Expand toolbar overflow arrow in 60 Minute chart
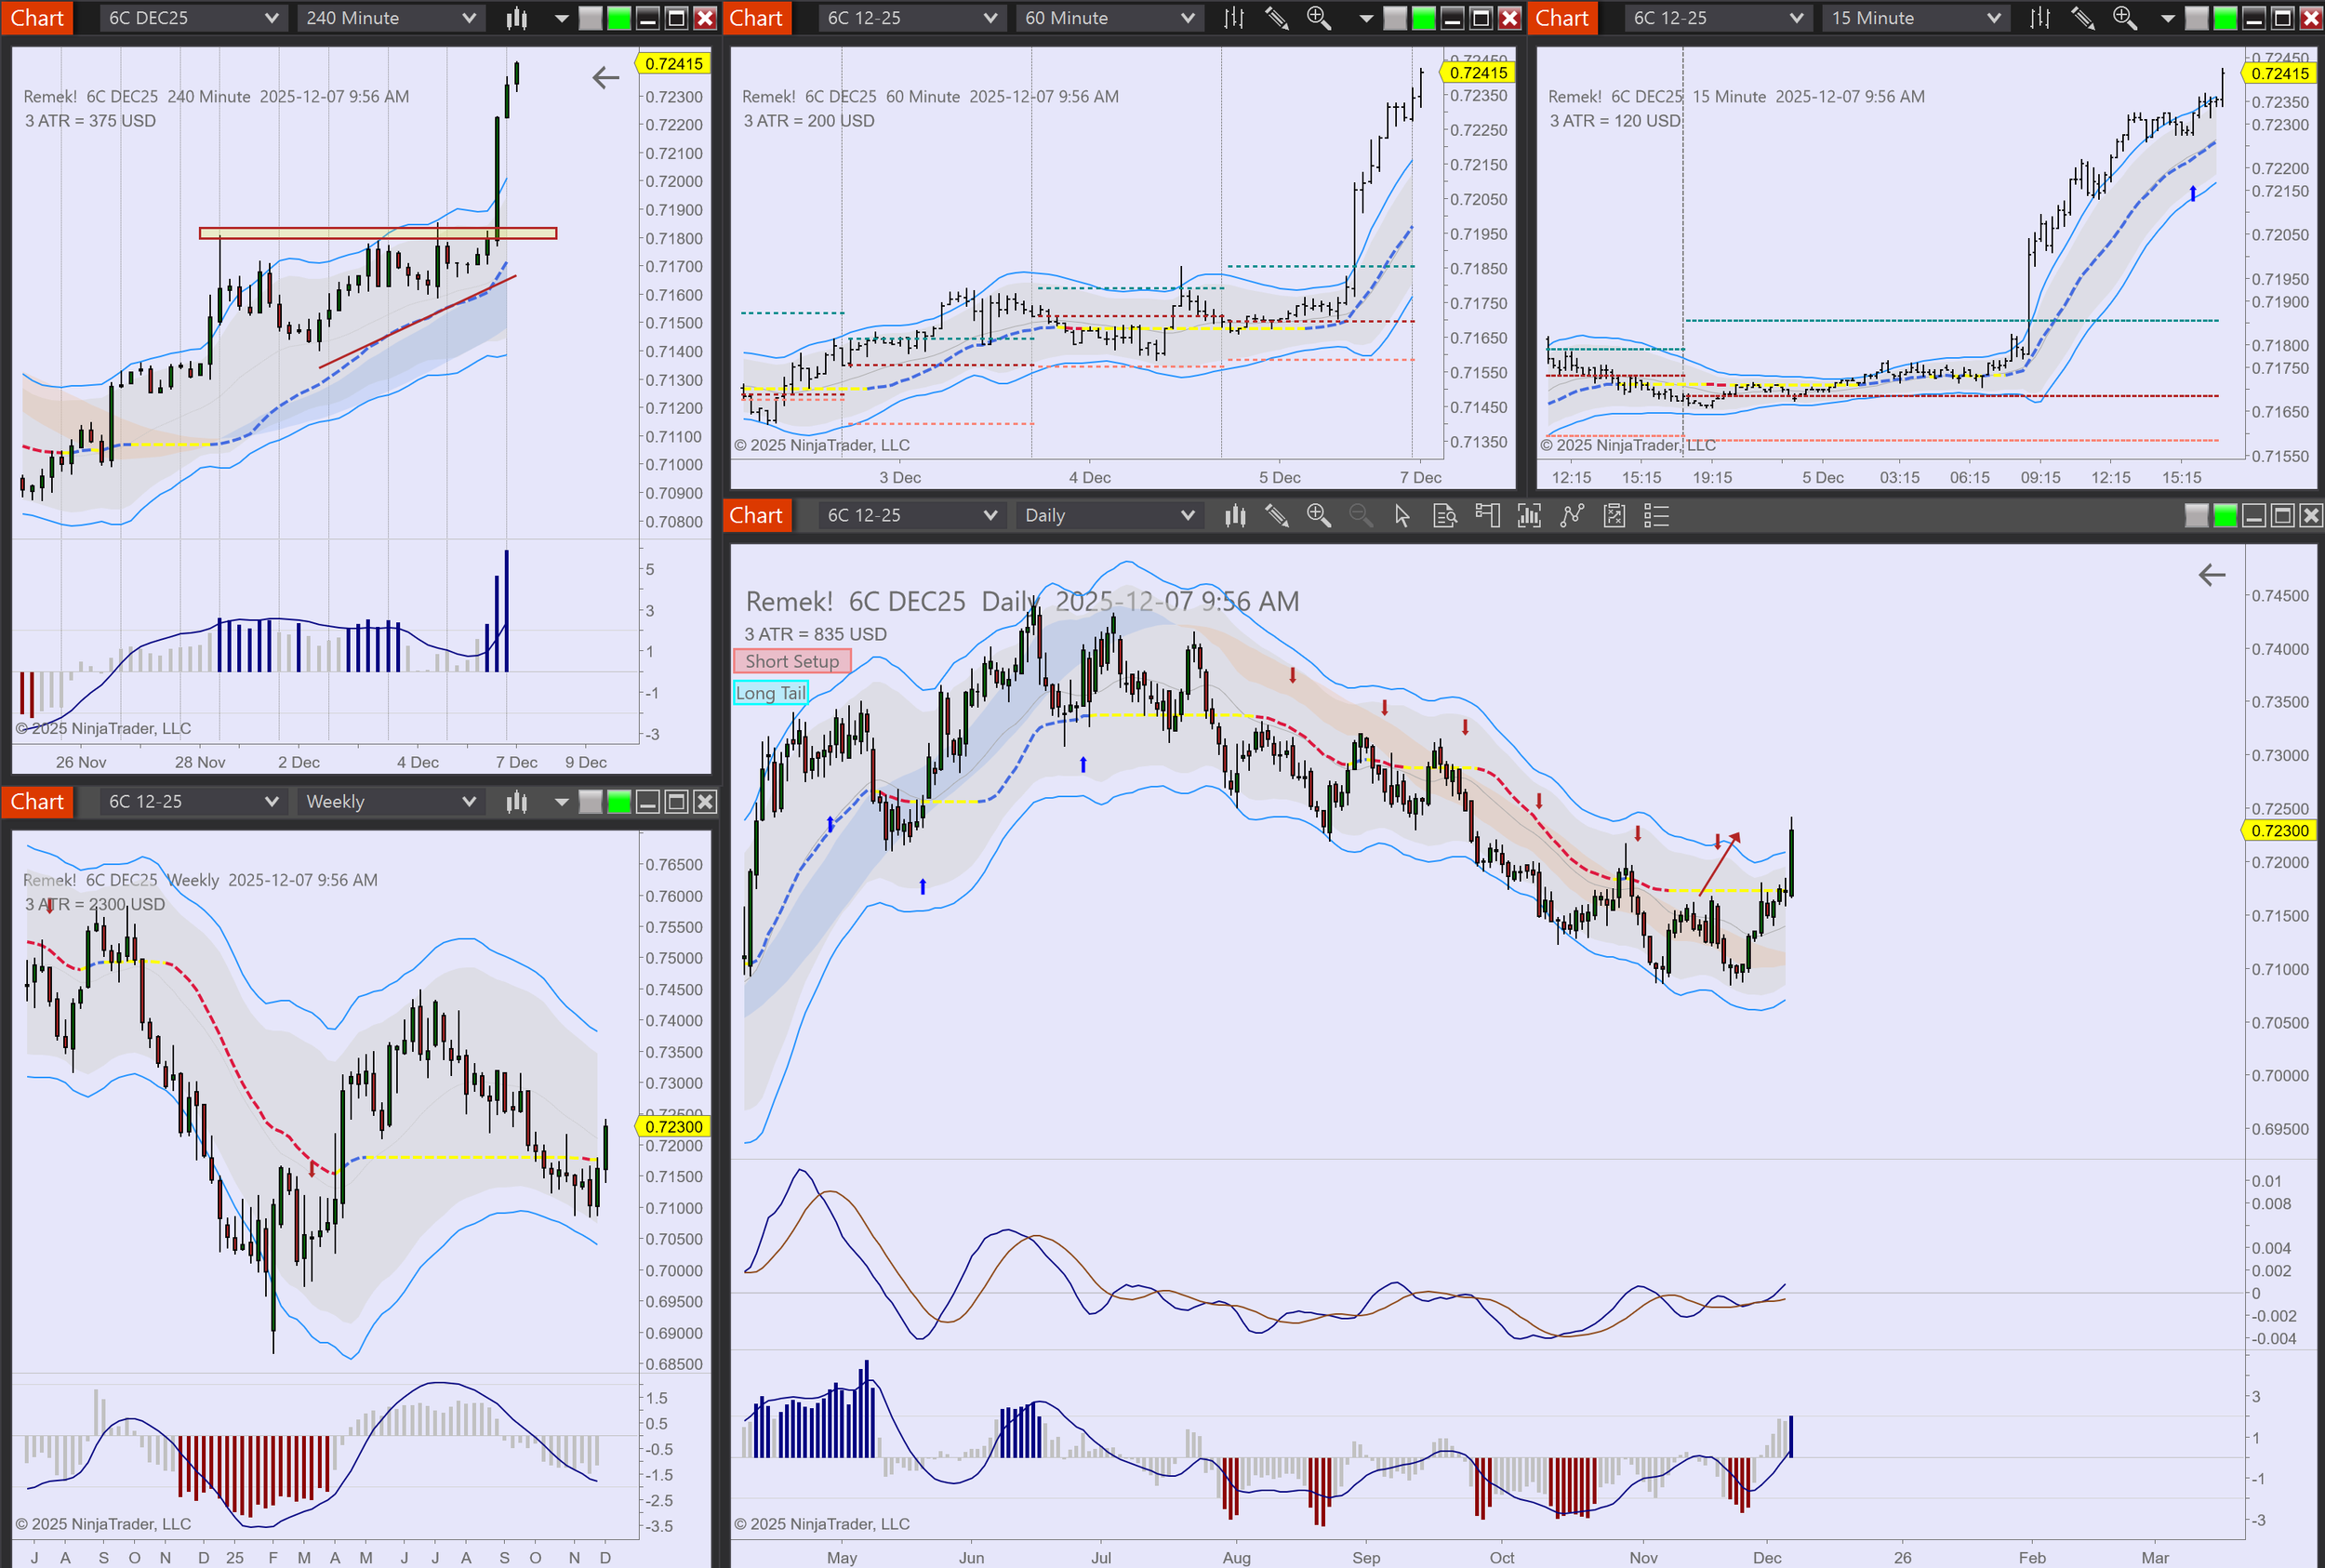This screenshot has height=1568, width=2325. tap(1366, 19)
